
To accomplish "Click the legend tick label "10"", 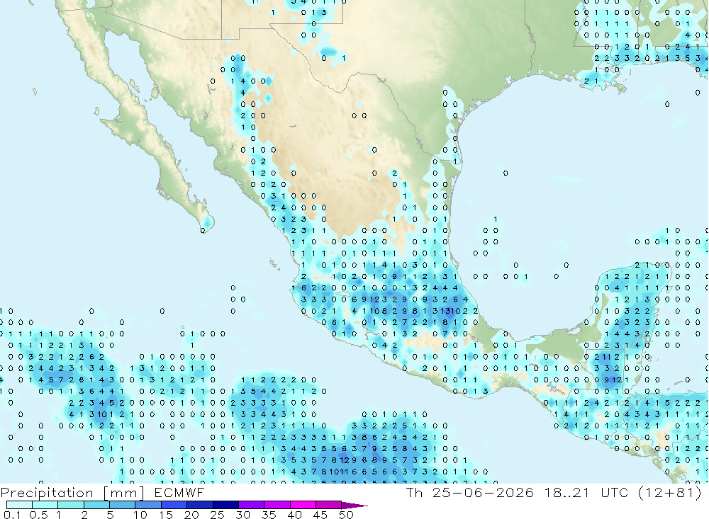I will pos(140,515).
